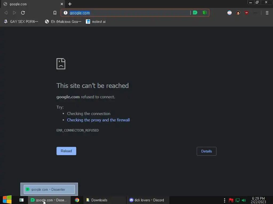273x204 pixels.
Task: Select the ERR_CONNECTION_REFUSED text
Action: click(78, 130)
